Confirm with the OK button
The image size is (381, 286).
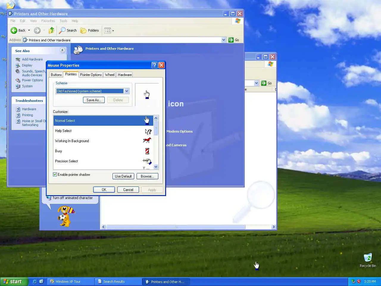104,190
